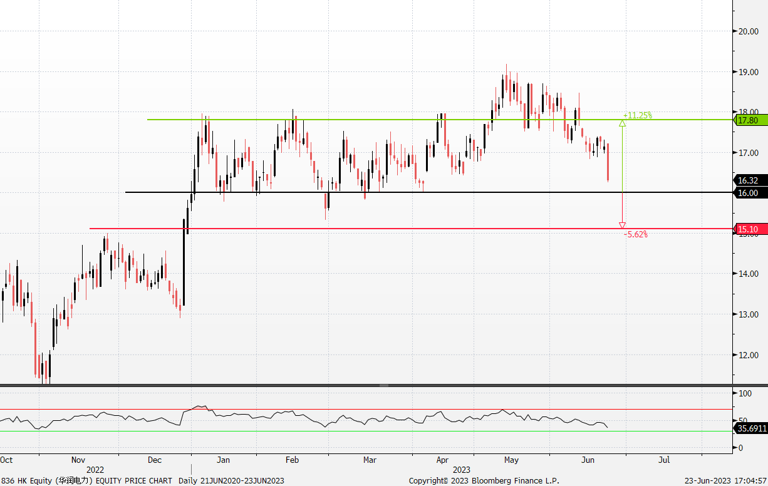The width and height of the screenshot is (768, 486).
Task: Click the 50 label on RSI axis
Action: 744,421
